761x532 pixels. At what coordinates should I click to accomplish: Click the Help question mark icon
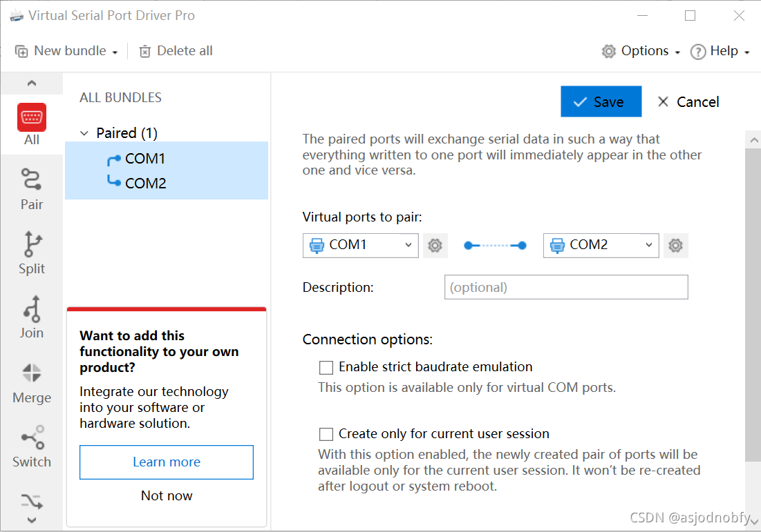[x=698, y=51]
